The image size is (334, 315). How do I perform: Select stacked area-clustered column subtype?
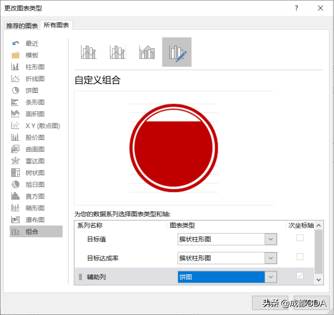[x=147, y=52]
